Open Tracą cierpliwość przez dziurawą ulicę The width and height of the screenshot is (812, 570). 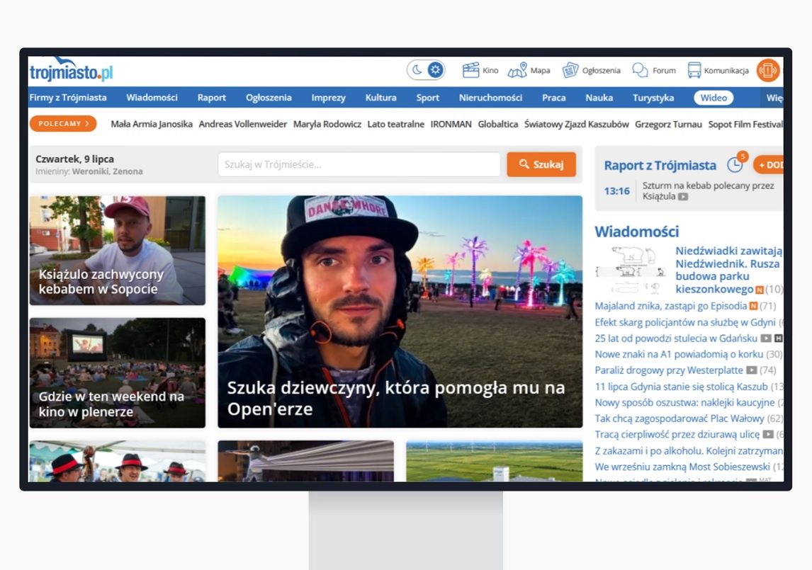[x=677, y=435]
